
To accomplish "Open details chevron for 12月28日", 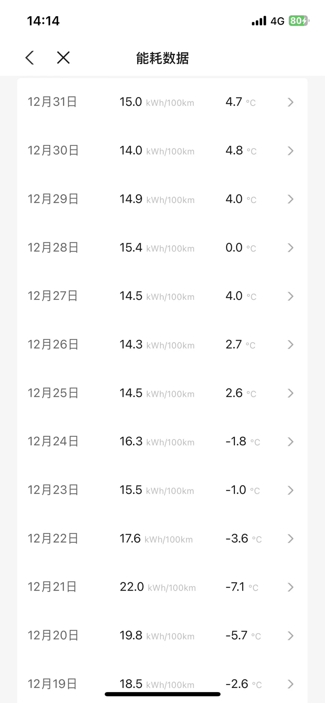I will [291, 248].
